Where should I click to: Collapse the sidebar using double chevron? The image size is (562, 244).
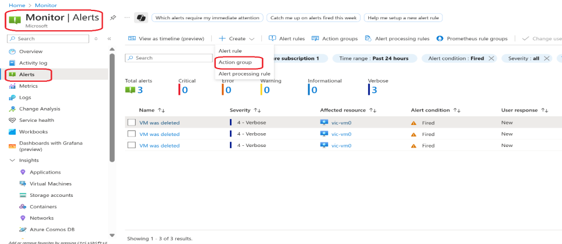109,39
